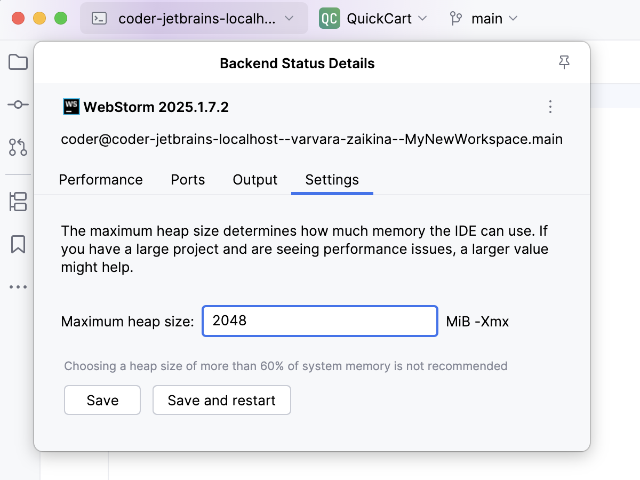This screenshot has height=480, width=640.
Task: Switch to the Performance tab
Action: [x=101, y=180]
